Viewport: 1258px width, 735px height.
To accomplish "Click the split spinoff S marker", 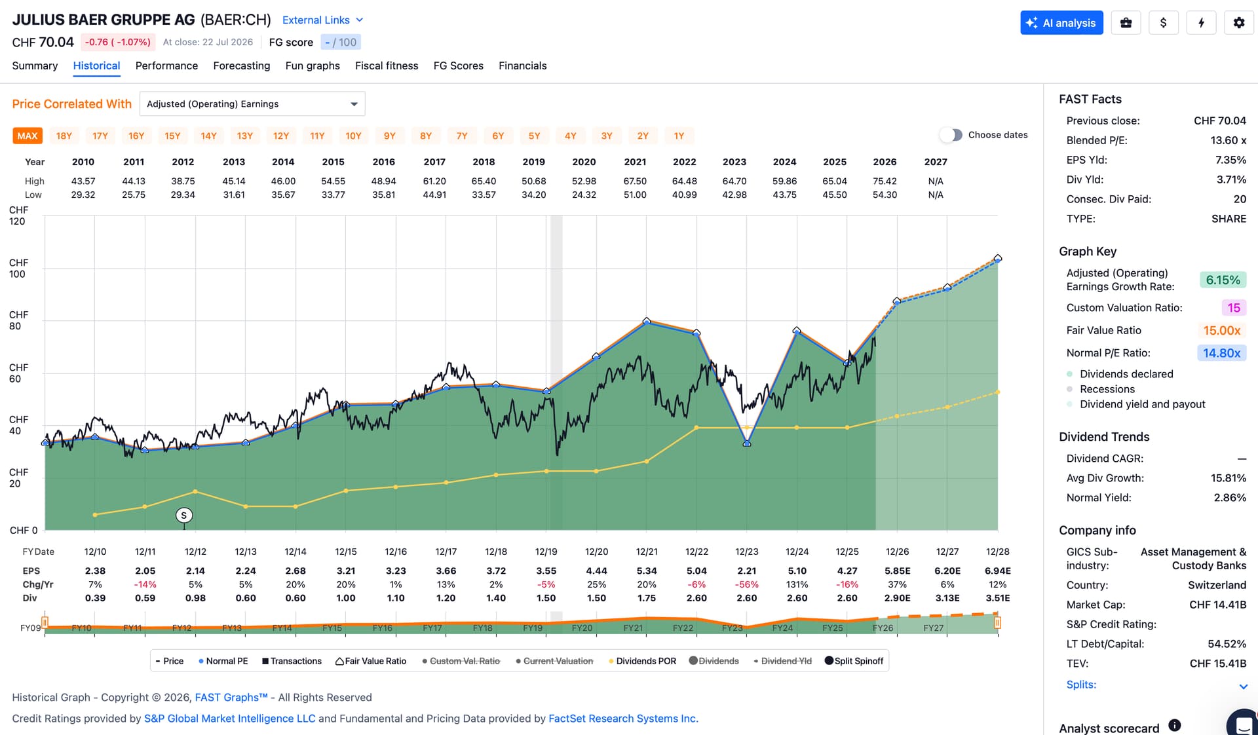I will tap(184, 516).
